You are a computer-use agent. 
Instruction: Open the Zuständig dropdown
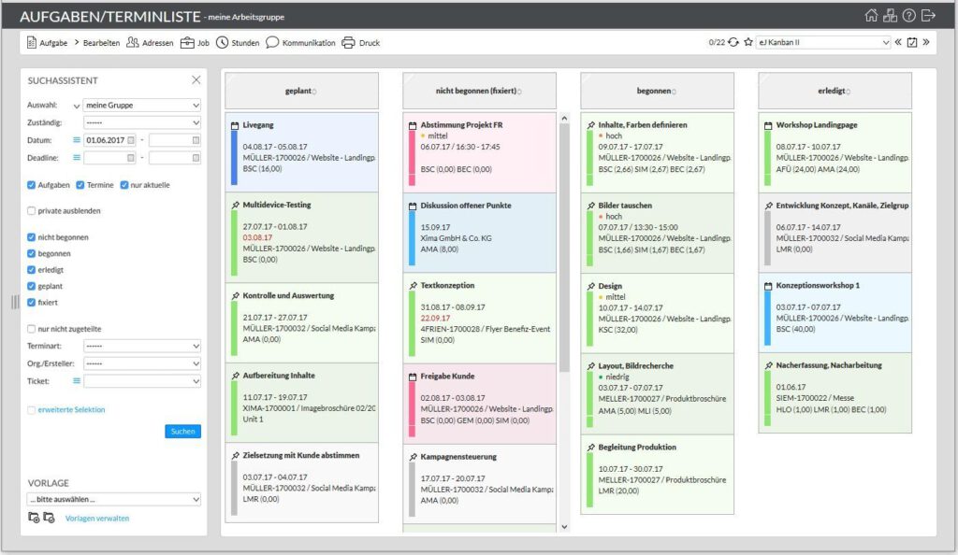click(142, 122)
